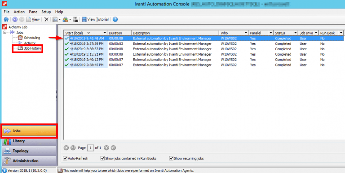Open the Parallel column filter dropdown
The height and width of the screenshot is (173, 345).
(x=270, y=33)
